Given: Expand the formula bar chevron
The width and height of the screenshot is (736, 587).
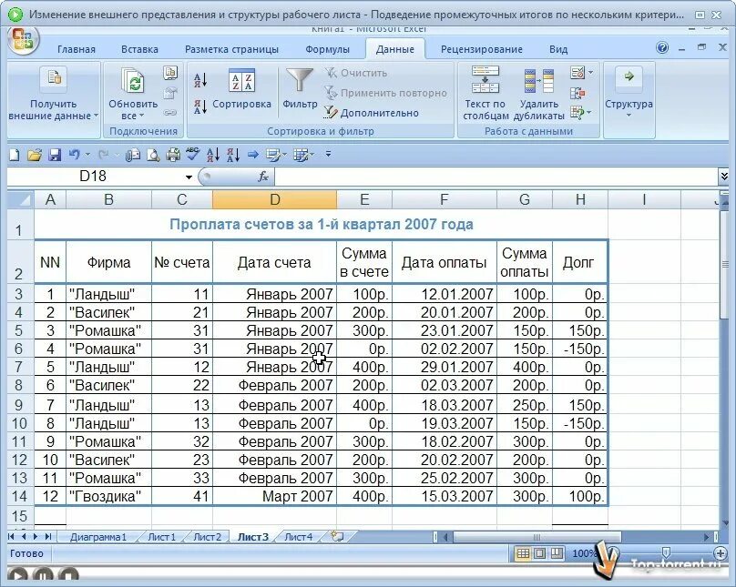Looking at the screenshot, I should (x=724, y=177).
